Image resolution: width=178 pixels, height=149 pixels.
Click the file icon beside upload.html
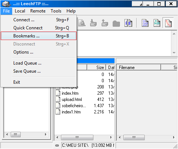pyautogui.click(x=58, y=99)
